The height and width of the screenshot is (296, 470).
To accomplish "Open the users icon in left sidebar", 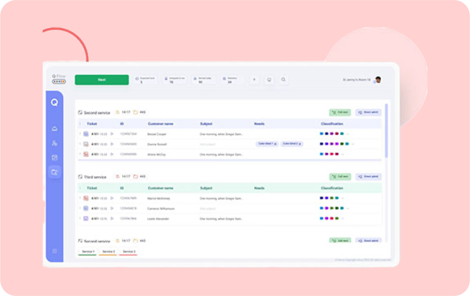I will coord(55,143).
